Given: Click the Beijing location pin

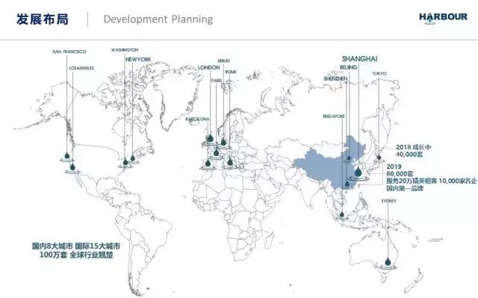Looking at the screenshot, I should [349, 158].
